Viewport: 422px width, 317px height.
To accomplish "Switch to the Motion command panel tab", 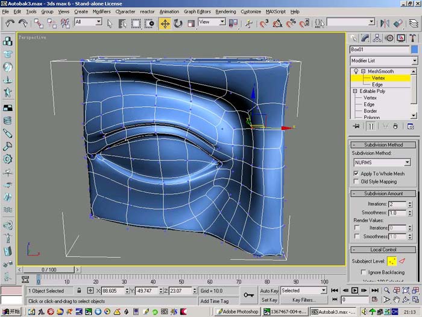I will 389,38.
